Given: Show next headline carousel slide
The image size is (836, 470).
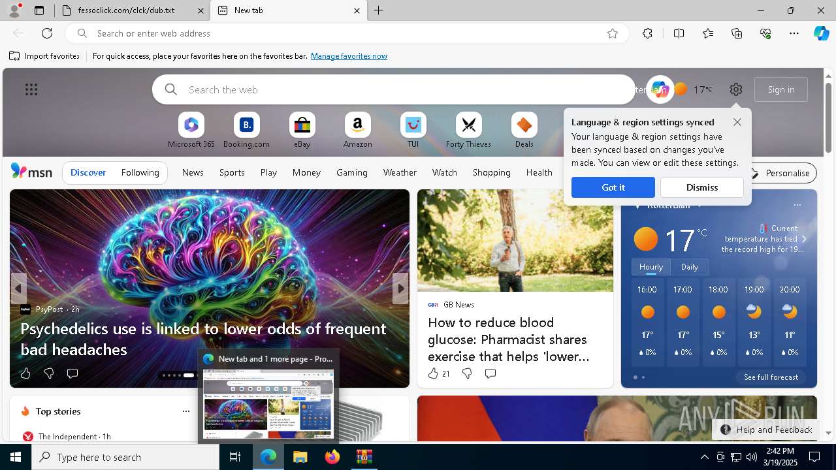Looking at the screenshot, I should (x=400, y=289).
